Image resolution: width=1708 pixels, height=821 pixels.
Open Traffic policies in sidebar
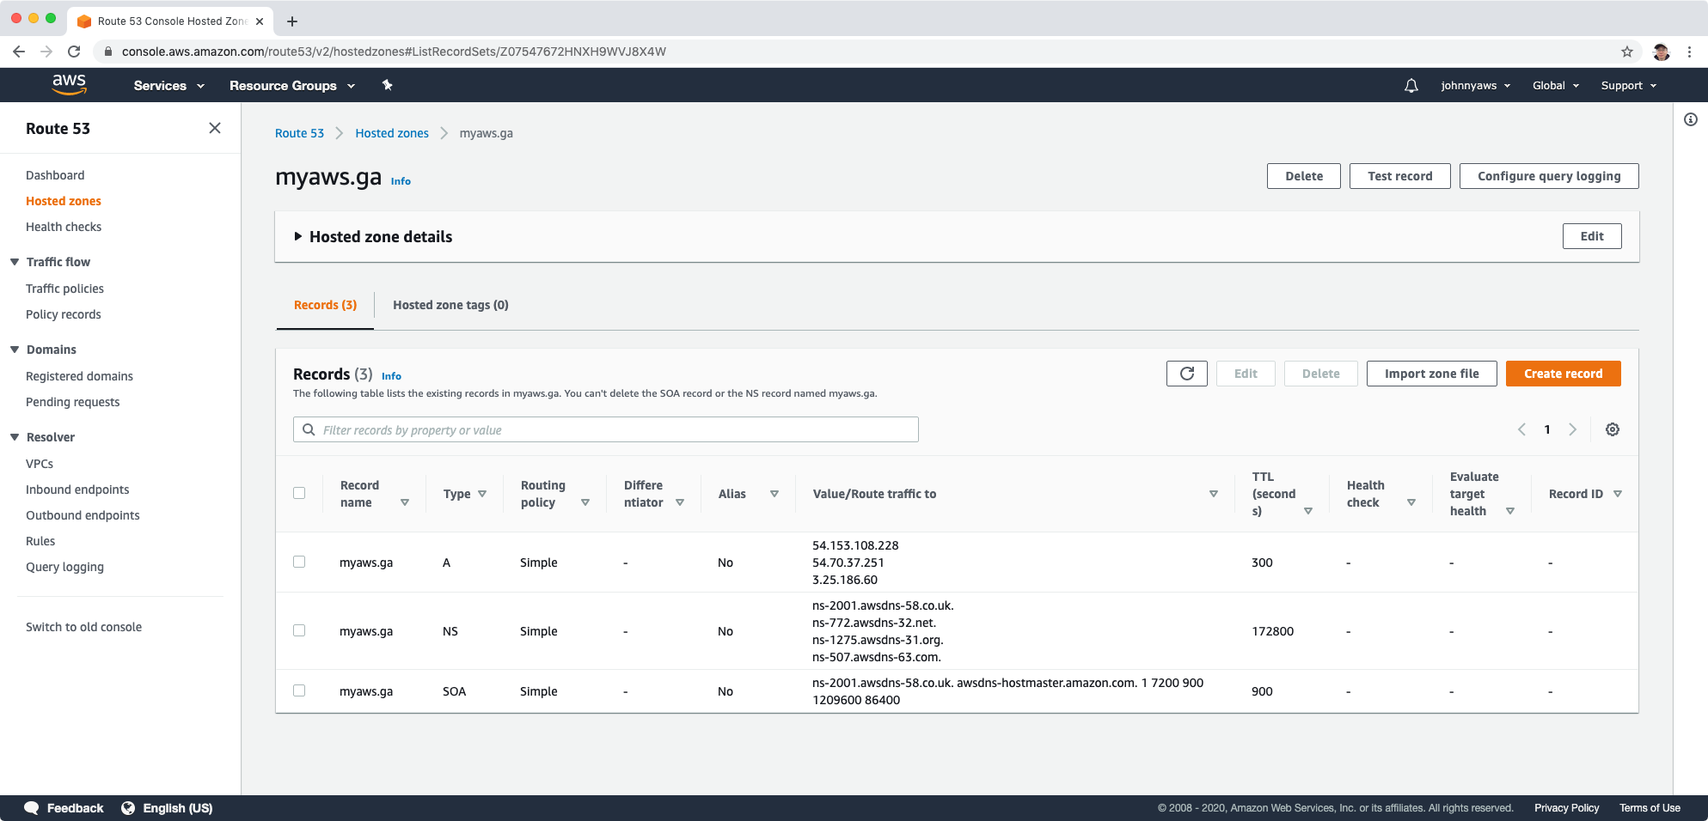(64, 289)
